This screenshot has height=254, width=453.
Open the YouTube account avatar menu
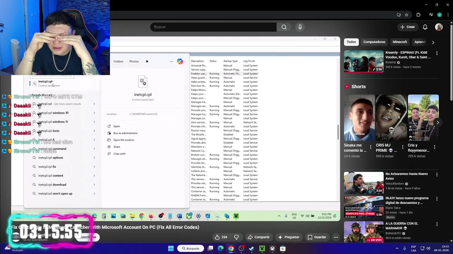(439, 27)
